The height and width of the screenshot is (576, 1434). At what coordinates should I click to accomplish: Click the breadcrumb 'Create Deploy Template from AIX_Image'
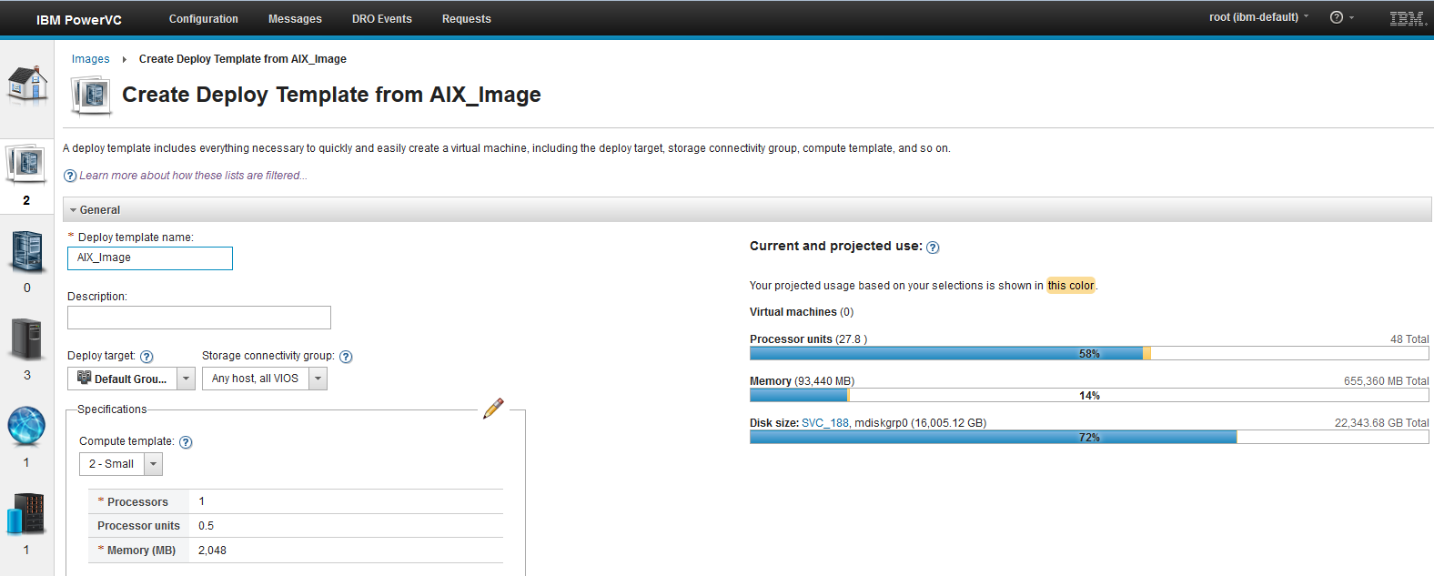coord(243,59)
